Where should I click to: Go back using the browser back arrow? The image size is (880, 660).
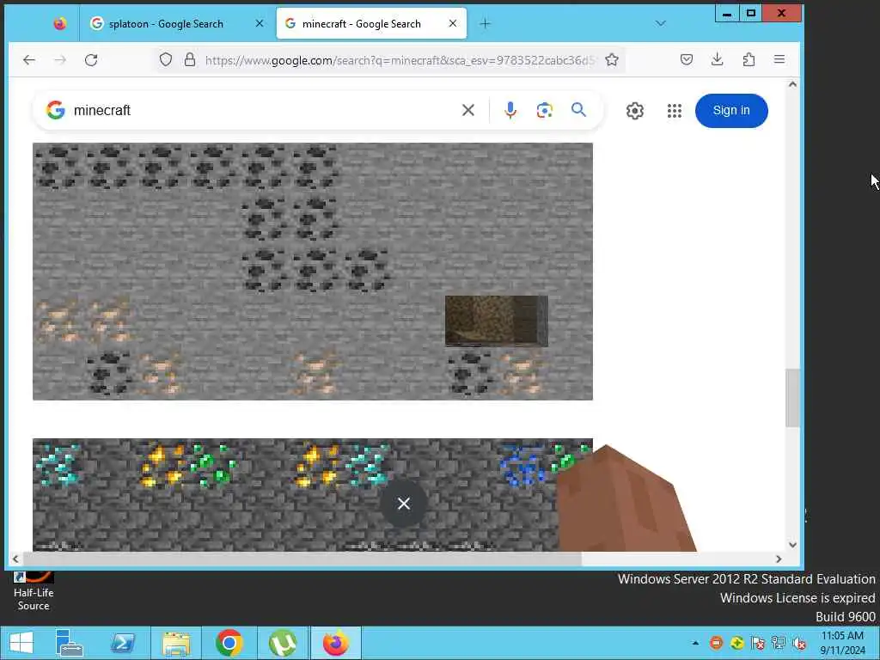click(x=29, y=59)
